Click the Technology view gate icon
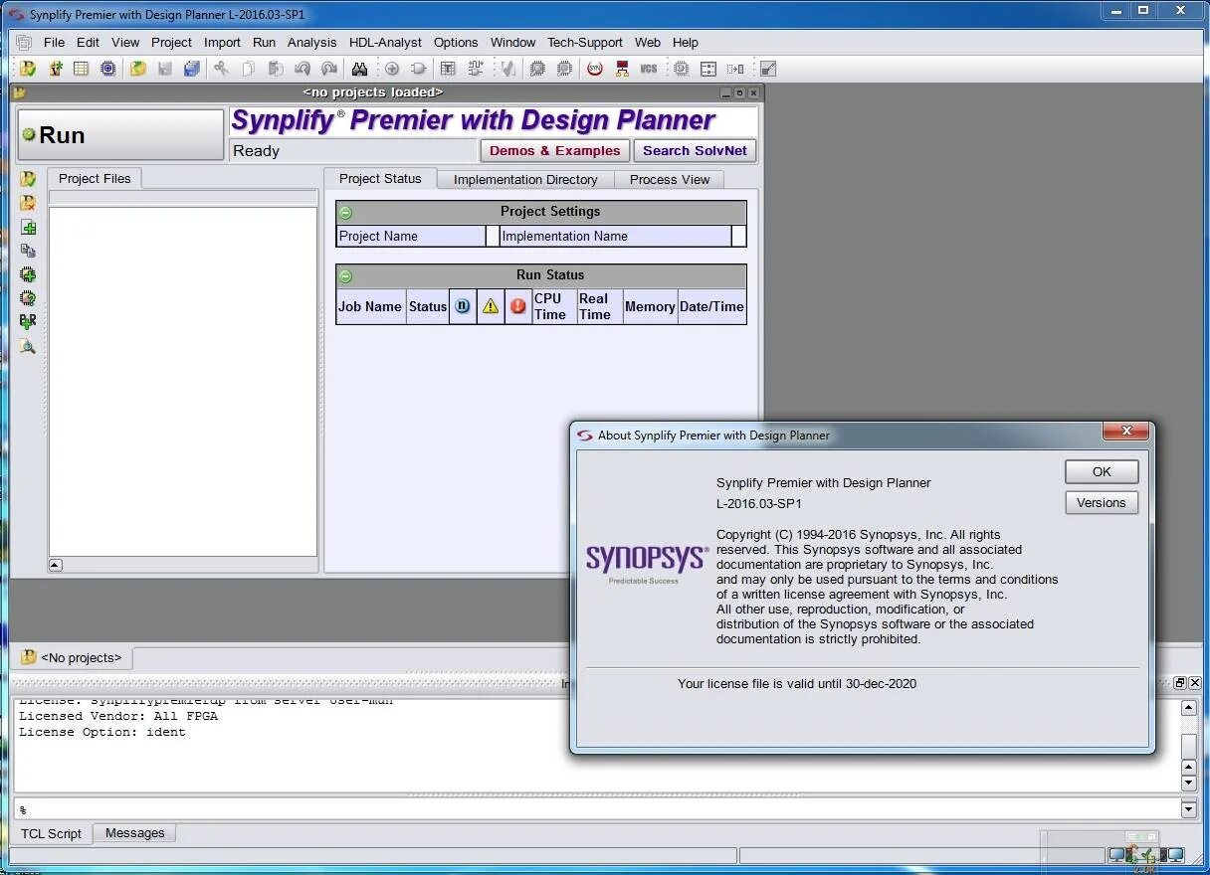Image resolution: width=1210 pixels, height=875 pixels. pos(419,69)
